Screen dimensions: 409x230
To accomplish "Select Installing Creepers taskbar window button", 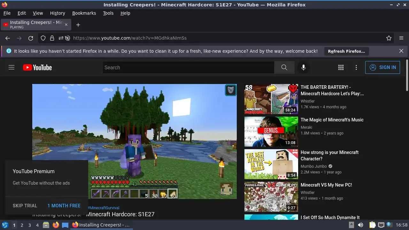I will (101, 225).
